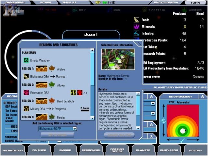Click the Food resource icon

coord(136,20)
